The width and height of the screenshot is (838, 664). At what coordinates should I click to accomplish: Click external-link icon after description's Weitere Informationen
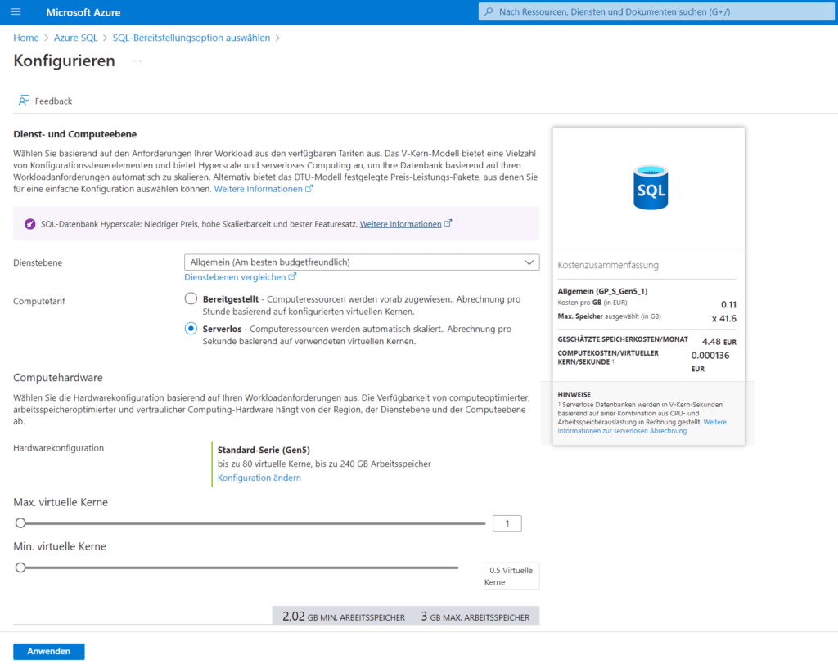point(309,189)
